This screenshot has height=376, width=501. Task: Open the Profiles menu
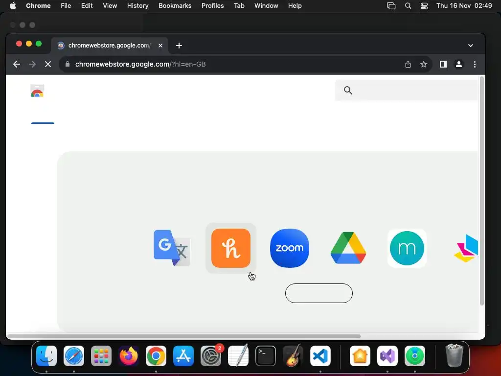212,5
